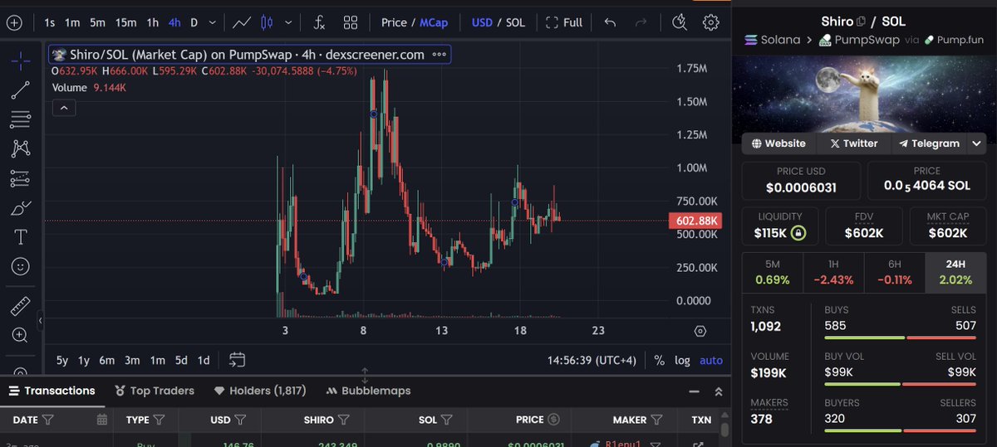Image resolution: width=997 pixels, height=447 pixels.
Task: Open the Transactions tab
Action: click(x=51, y=391)
